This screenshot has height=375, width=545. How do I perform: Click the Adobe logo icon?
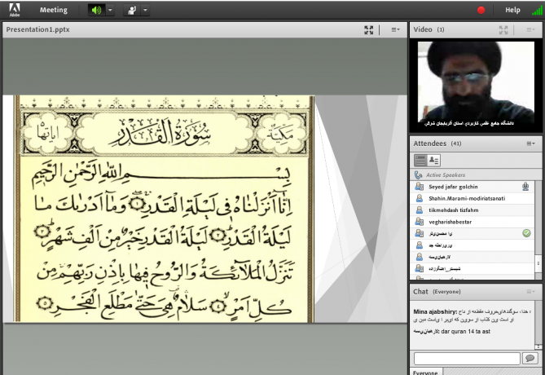[14, 10]
